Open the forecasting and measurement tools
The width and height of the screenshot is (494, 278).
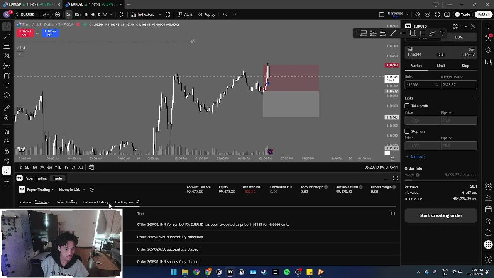tap(7, 66)
